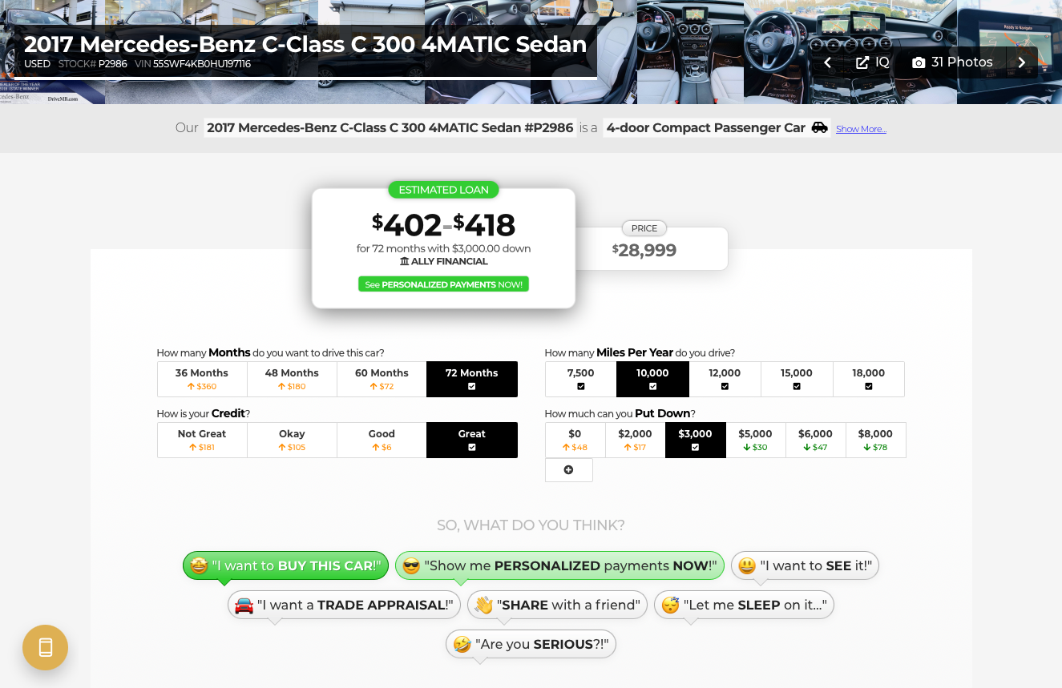1062x688 pixels.
Task: Click SHARE with a friend bubble
Action: coord(557,605)
